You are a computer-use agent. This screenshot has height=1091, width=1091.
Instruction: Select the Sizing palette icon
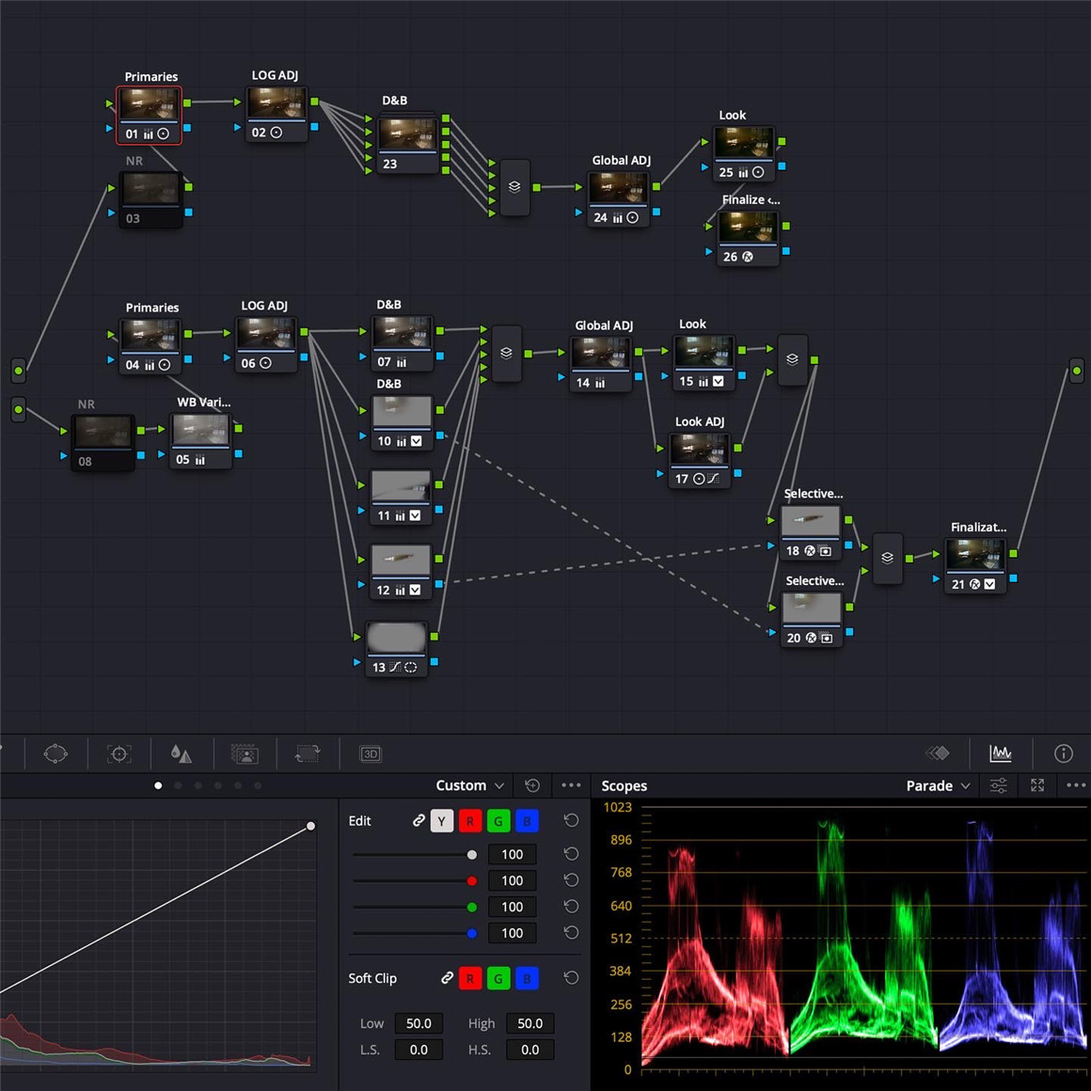[308, 753]
